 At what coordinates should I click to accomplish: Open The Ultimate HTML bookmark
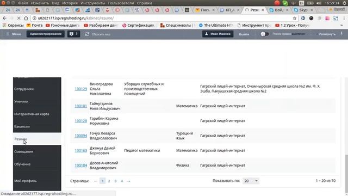point(216,26)
